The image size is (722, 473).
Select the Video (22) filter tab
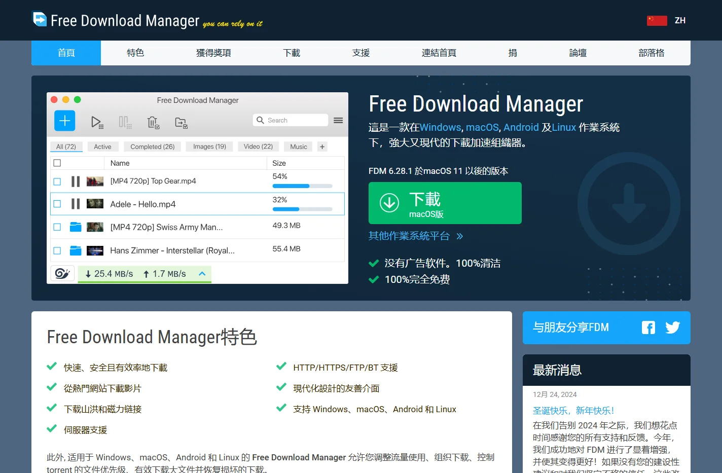(x=258, y=147)
